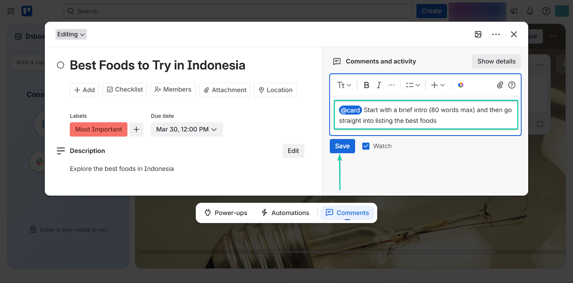Click the Description Edit button
Viewport: 573px width, 283px height.
click(293, 151)
